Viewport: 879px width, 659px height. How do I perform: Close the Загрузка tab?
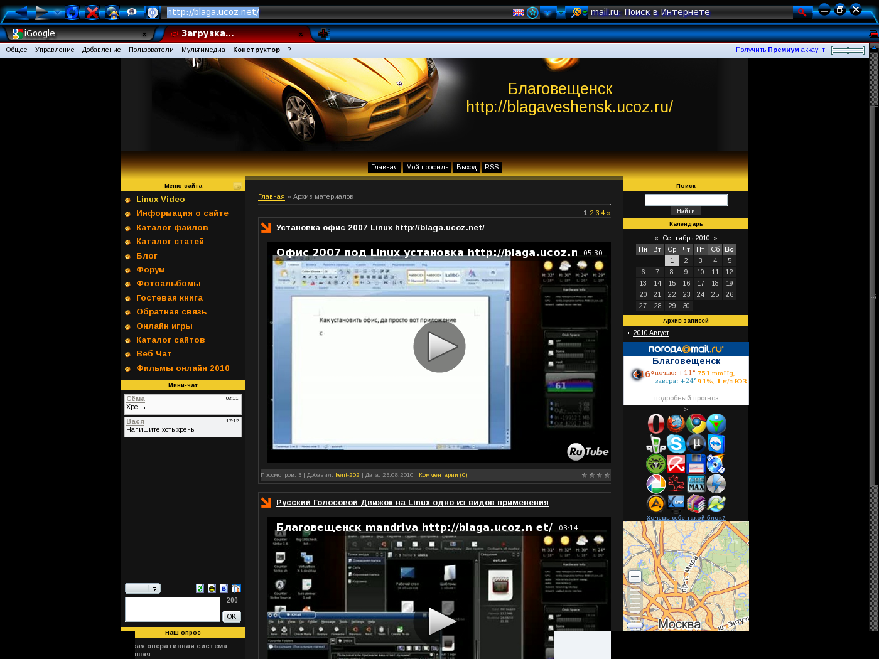click(301, 34)
